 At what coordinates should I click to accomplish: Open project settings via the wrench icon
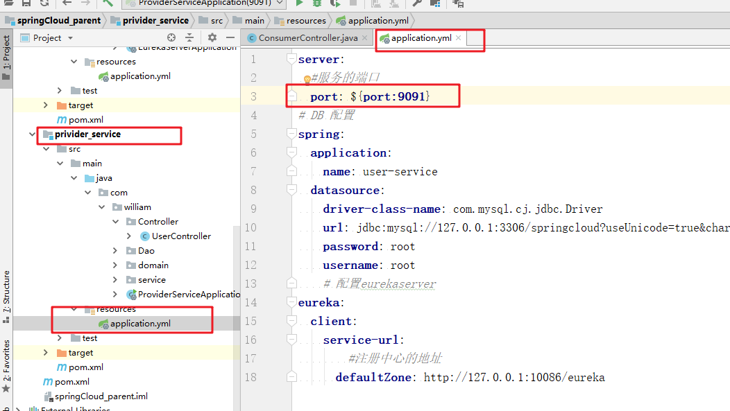pos(416,3)
